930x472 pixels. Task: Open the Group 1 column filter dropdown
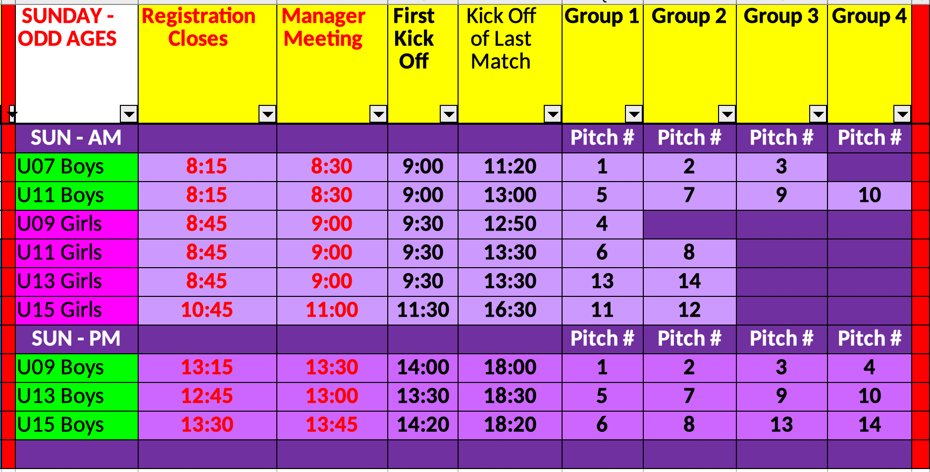pos(632,115)
